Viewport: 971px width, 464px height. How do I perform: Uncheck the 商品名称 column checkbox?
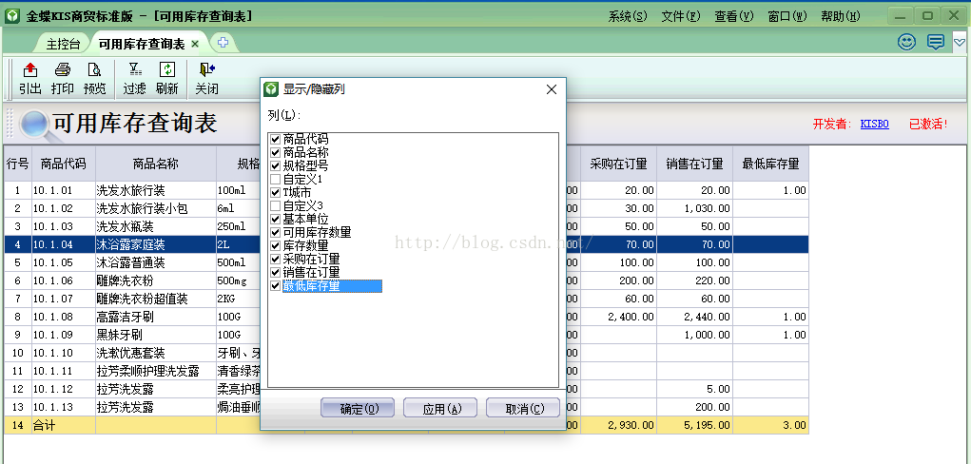pos(276,152)
